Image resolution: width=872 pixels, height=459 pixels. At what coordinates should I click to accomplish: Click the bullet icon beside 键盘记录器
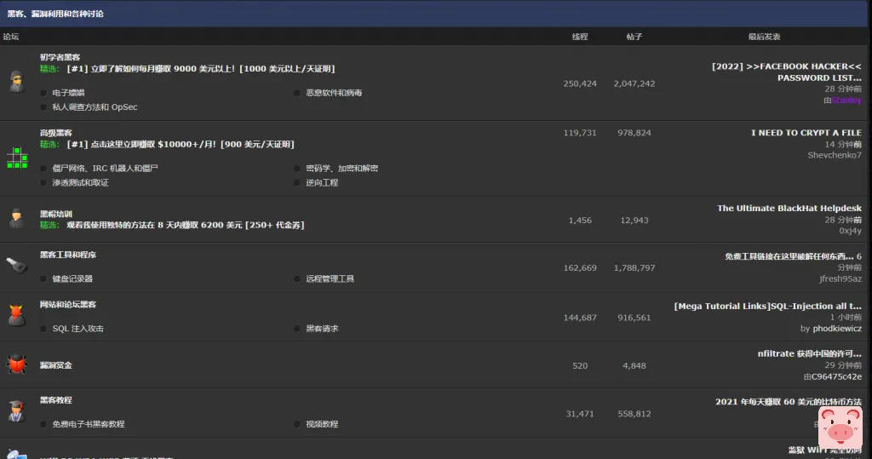pyautogui.click(x=43, y=278)
